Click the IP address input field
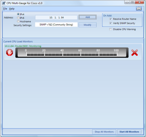This screenshot has width=146, height=137. 56,17
